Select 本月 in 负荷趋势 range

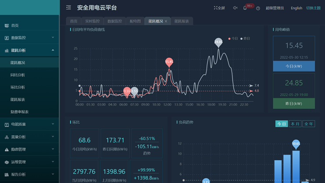295,124
